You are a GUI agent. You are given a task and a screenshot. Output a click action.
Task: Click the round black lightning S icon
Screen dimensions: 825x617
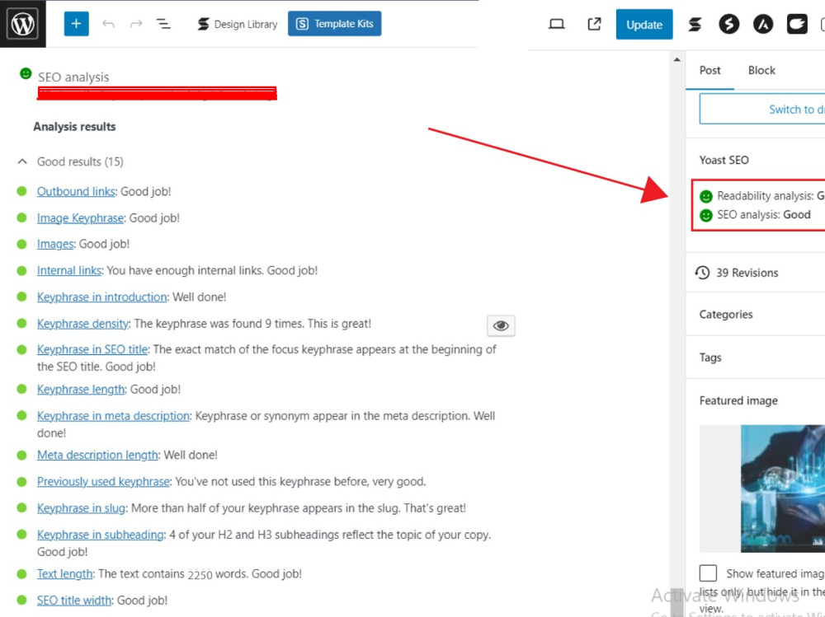point(728,24)
